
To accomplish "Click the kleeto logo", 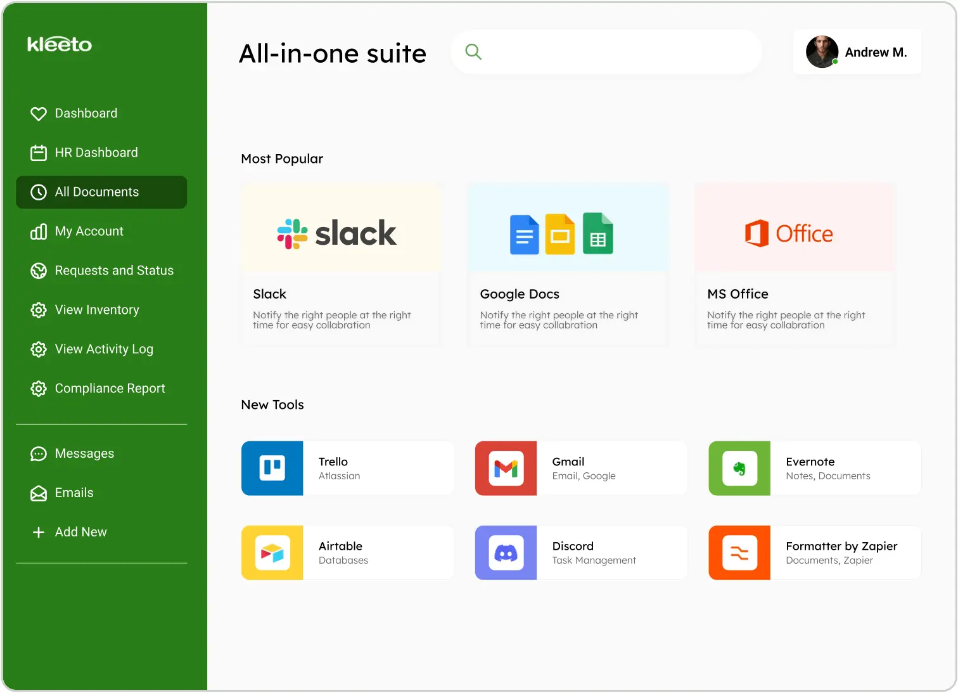I will 60,44.
